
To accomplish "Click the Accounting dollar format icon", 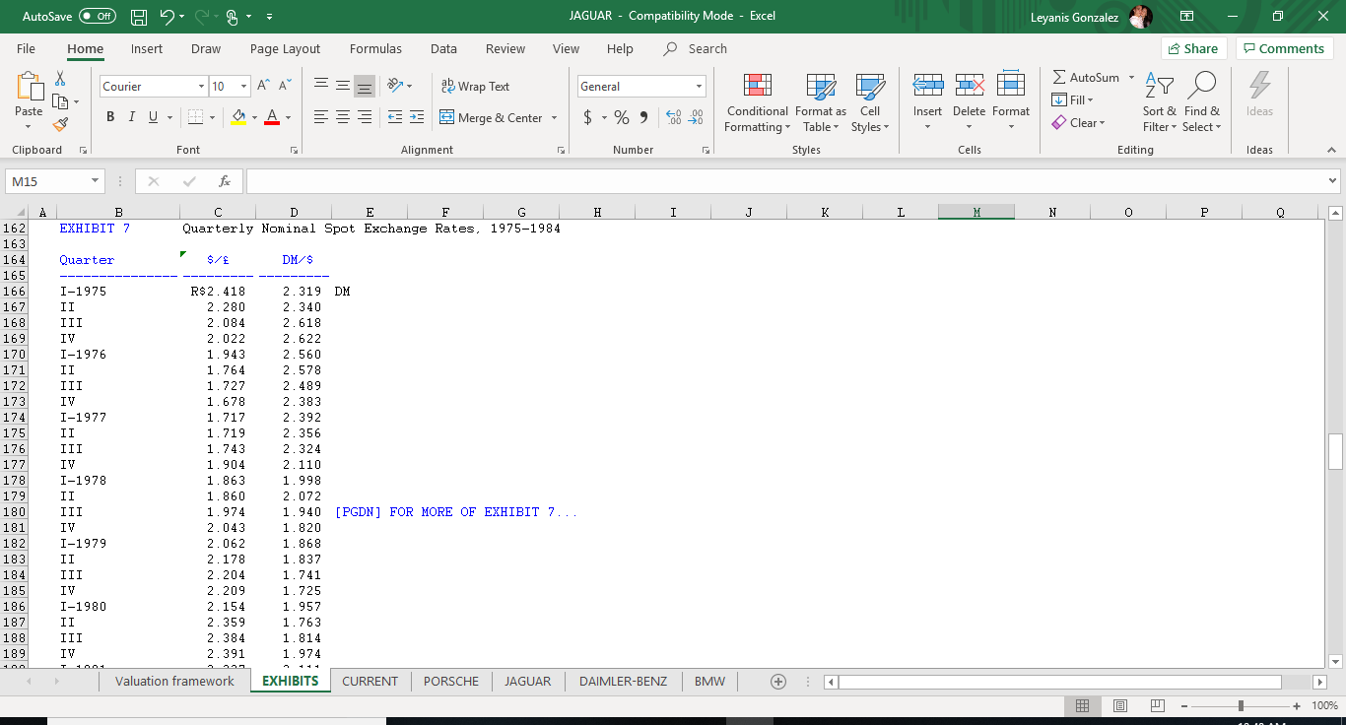I will click(588, 117).
